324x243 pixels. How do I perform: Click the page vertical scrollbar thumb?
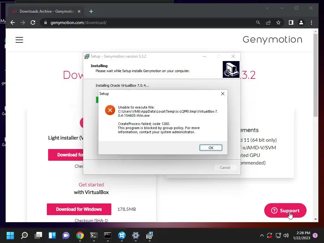point(315,75)
